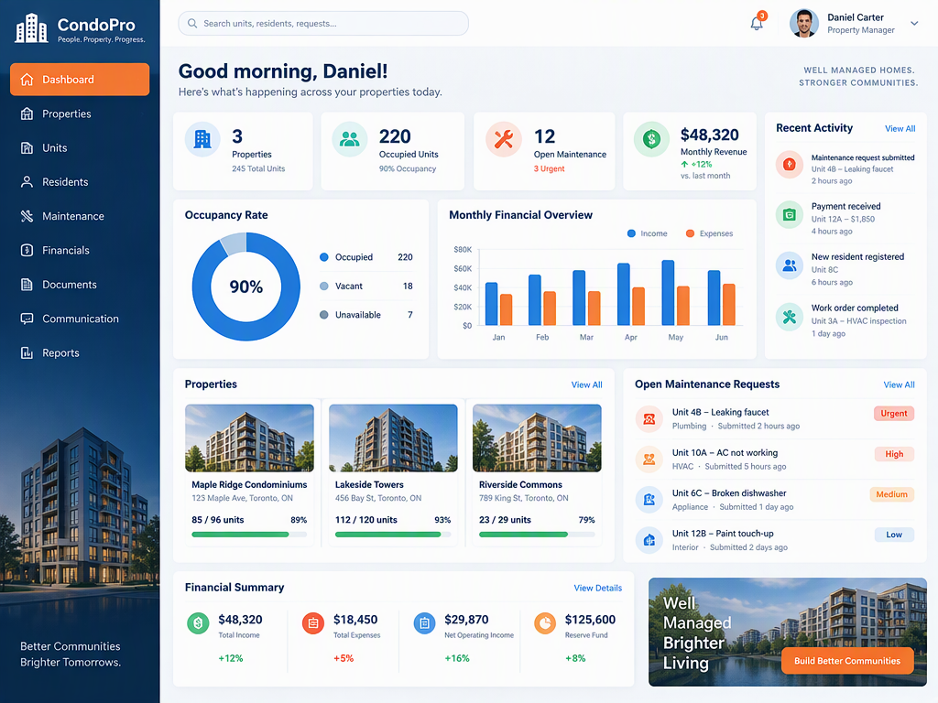Click the Net Operating Income icon
The width and height of the screenshot is (938, 703).
coord(424,622)
